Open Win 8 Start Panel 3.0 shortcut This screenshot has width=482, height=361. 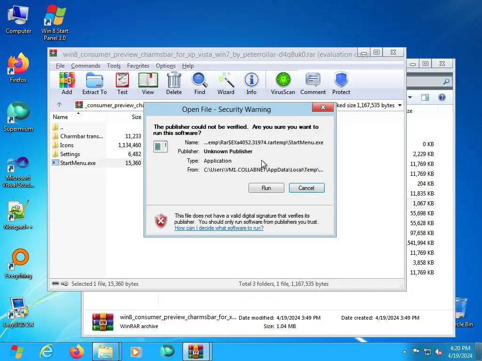55,23
